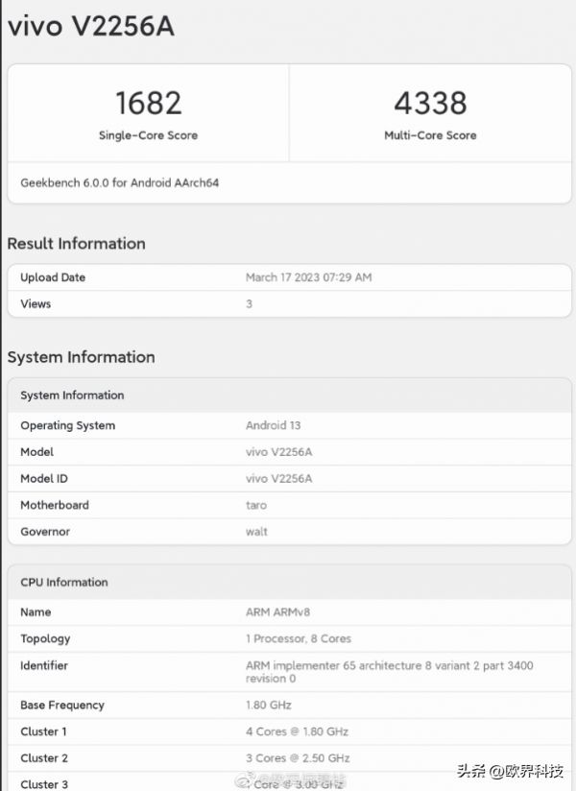Image resolution: width=576 pixels, height=791 pixels.
Task: Select the Upload Date value March 17 2023
Action: (308, 277)
